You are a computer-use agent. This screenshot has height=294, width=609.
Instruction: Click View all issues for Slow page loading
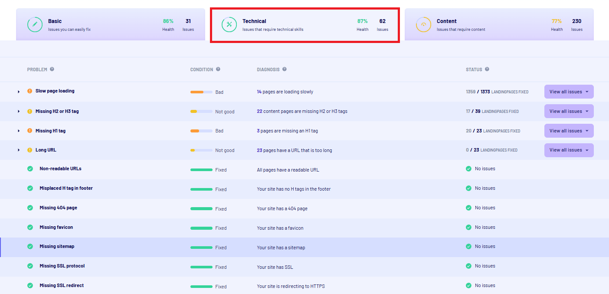click(x=569, y=92)
